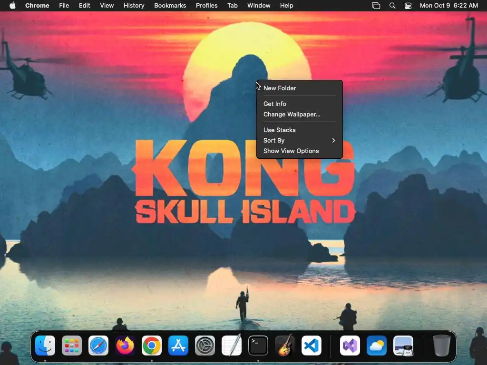This screenshot has width=487, height=365.
Task: Open Spotlight search in menu bar
Action: 392,5
